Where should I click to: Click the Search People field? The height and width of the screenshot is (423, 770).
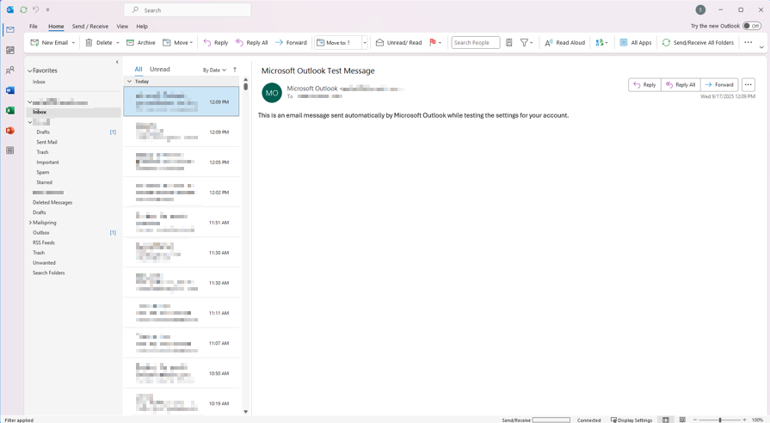(x=476, y=43)
